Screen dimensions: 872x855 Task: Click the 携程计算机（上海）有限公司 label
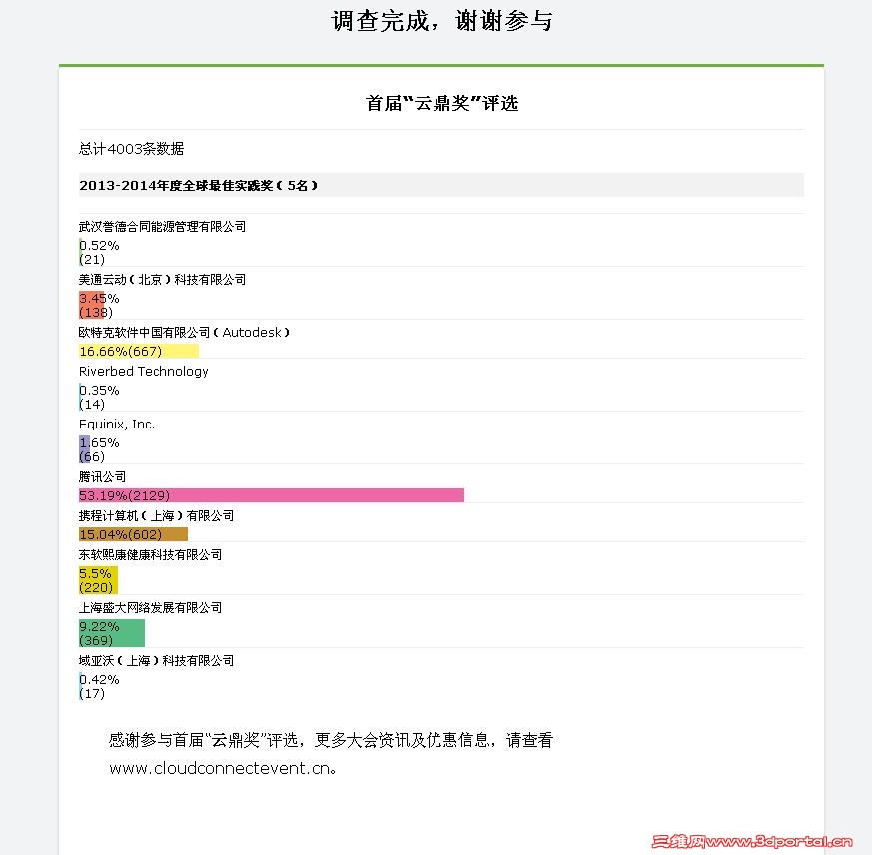pyautogui.click(x=156, y=516)
